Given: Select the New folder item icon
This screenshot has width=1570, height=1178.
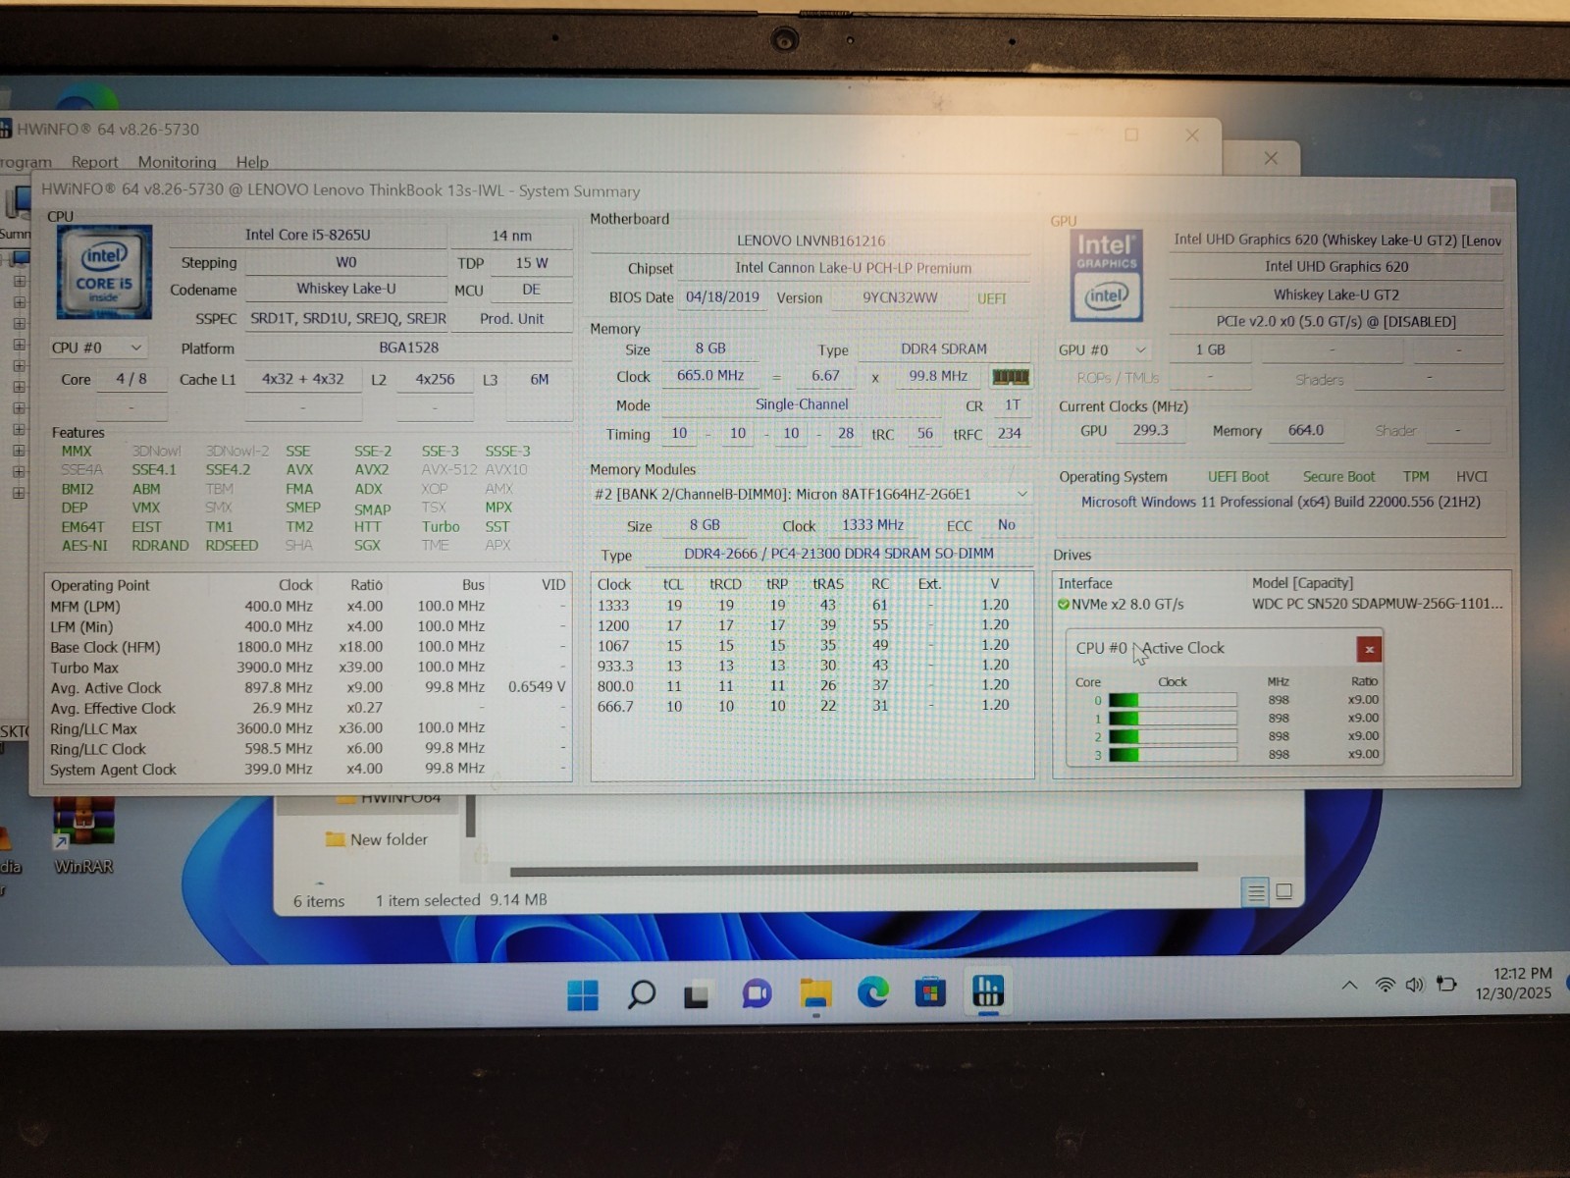Looking at the screenshot, I should pos(335,839).
